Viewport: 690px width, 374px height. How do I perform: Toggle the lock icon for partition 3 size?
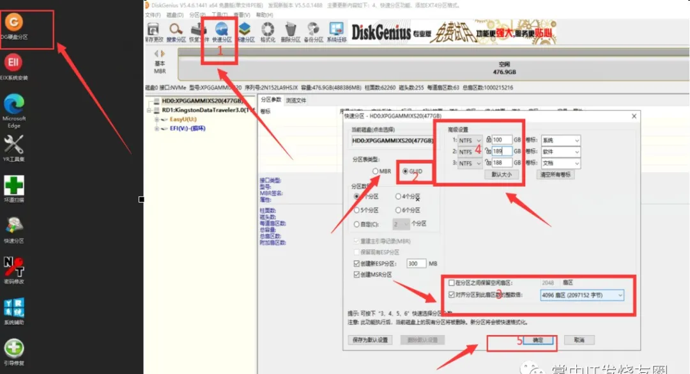(x=488, y=162)
